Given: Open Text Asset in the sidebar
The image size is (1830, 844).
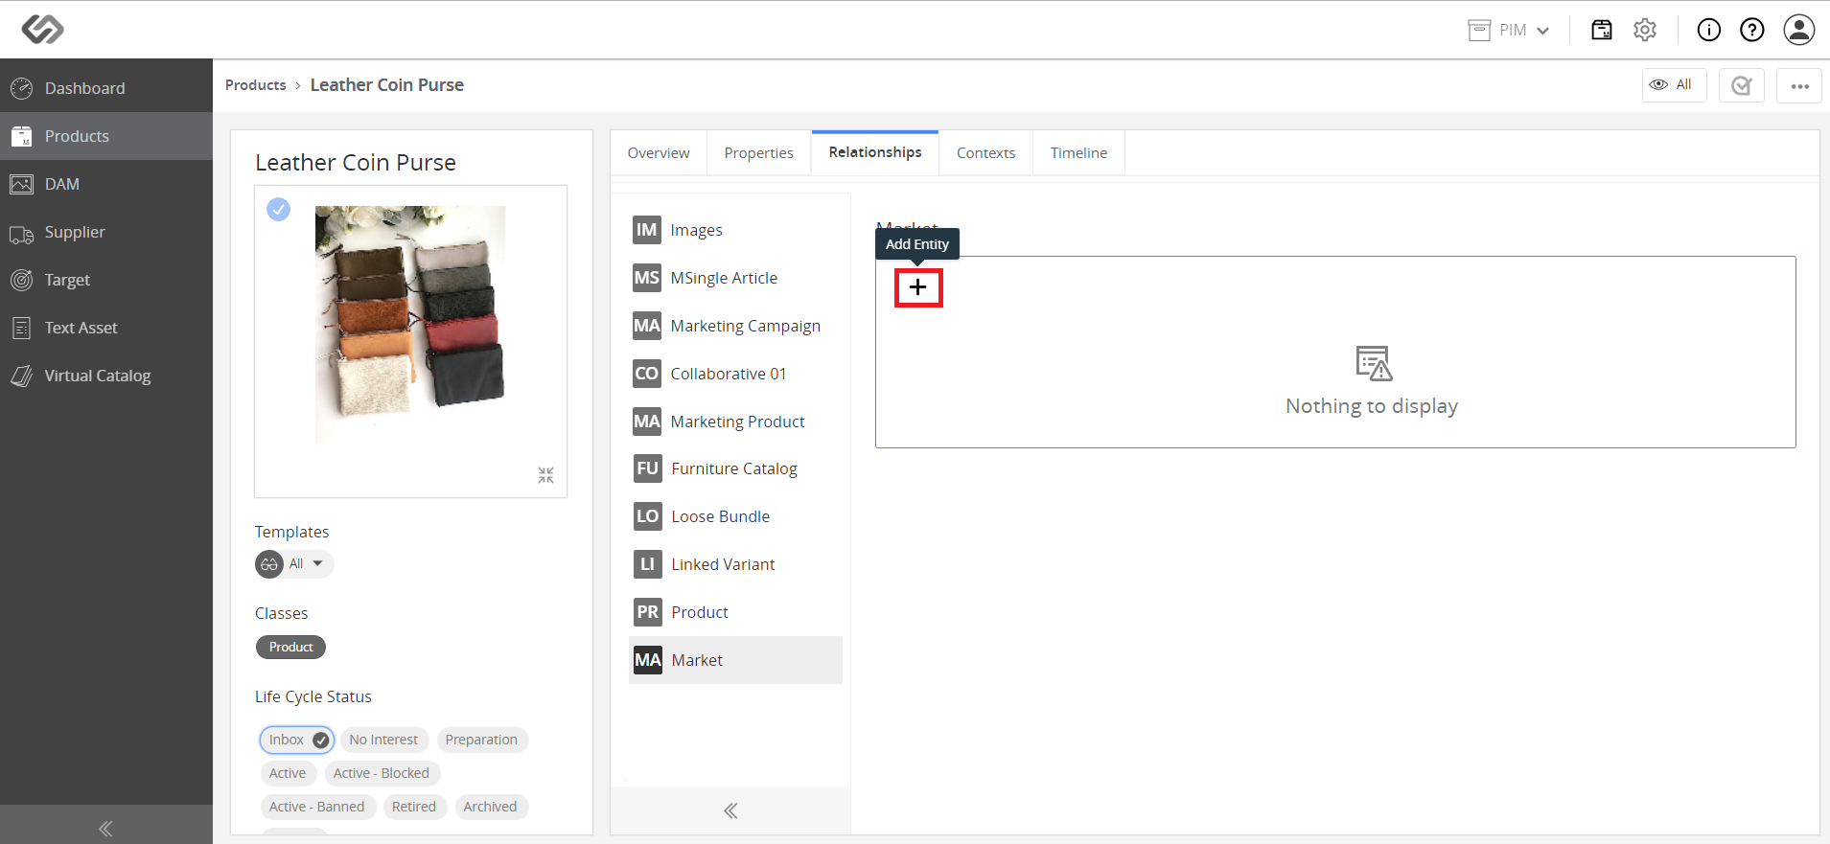Looking at the screenshot, I should 106,328.
